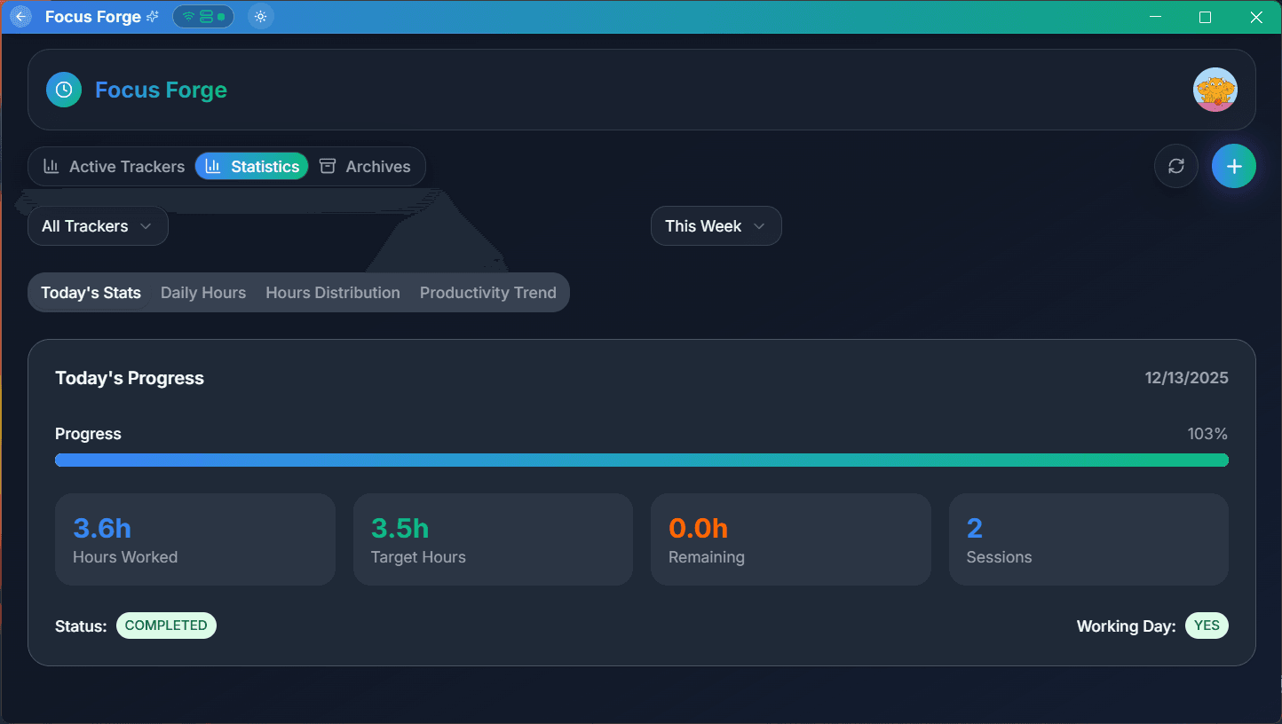Switch to the Statistics view
1282x724 pixels.
(251, 166)
